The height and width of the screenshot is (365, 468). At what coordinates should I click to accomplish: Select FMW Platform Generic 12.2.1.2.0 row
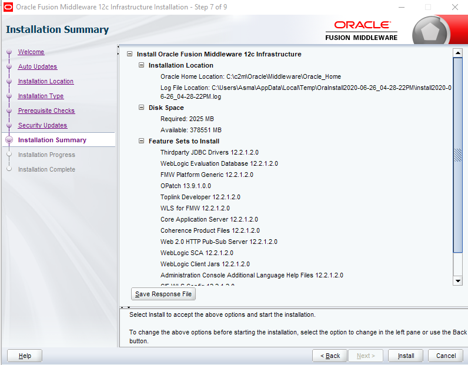(207, 175)
